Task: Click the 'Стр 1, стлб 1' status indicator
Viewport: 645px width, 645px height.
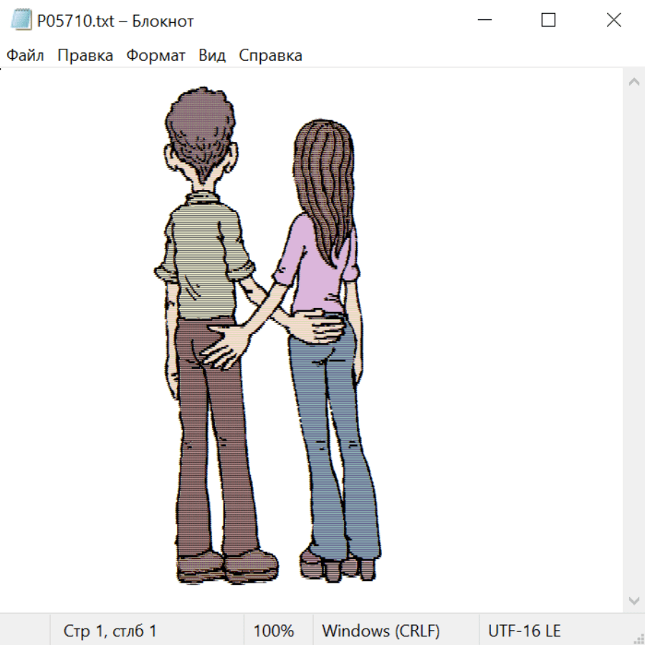Action: tap(110, 631)
